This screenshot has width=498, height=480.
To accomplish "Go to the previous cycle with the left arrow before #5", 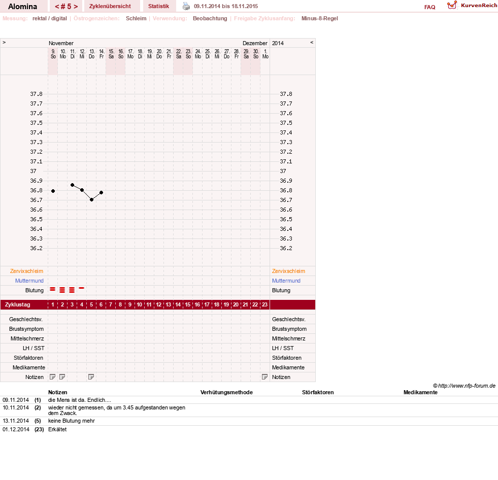I will 57,7.
